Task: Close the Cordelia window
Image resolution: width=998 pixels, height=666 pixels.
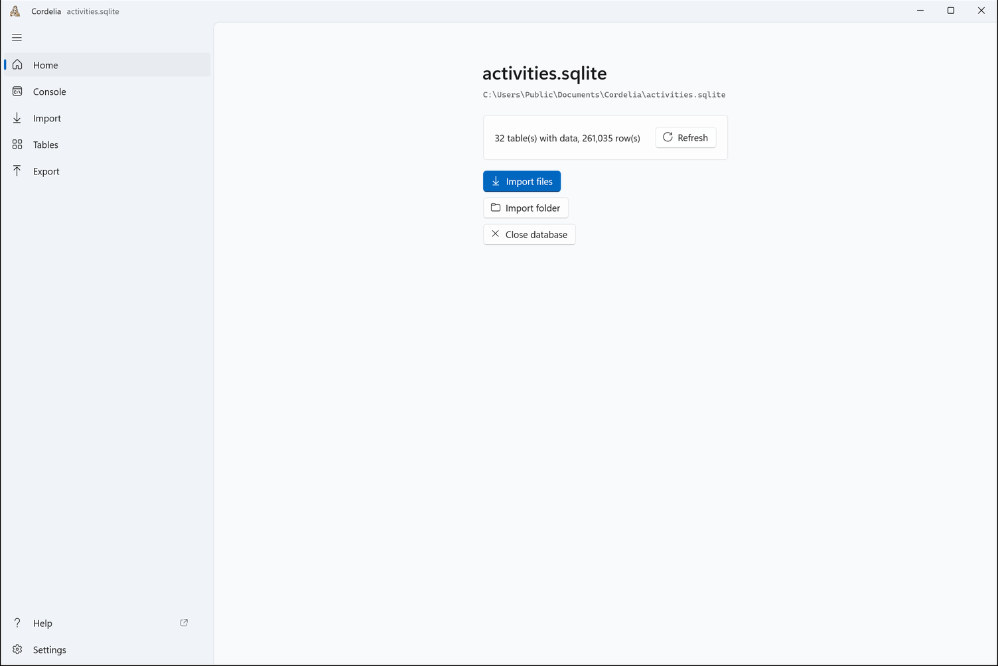Action: click(x=981, y=11)
